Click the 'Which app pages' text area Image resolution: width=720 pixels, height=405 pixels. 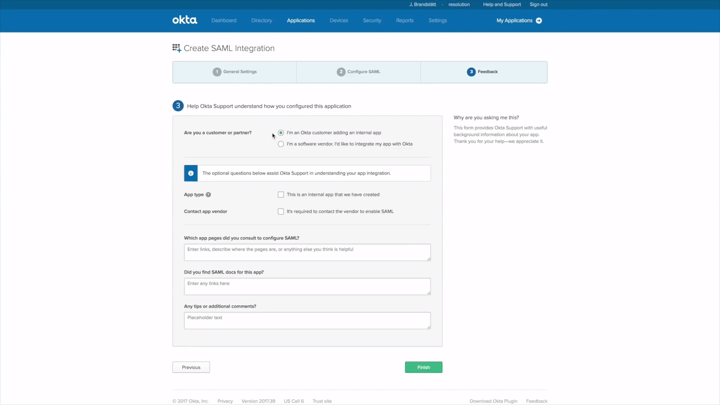(307, 252)
